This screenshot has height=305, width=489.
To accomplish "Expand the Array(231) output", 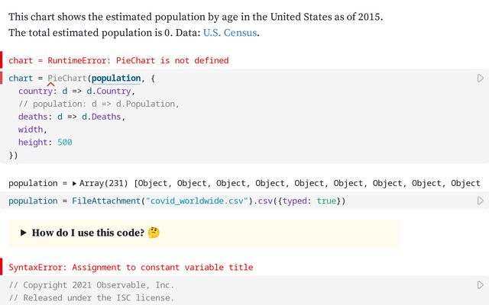I will 75,184.
